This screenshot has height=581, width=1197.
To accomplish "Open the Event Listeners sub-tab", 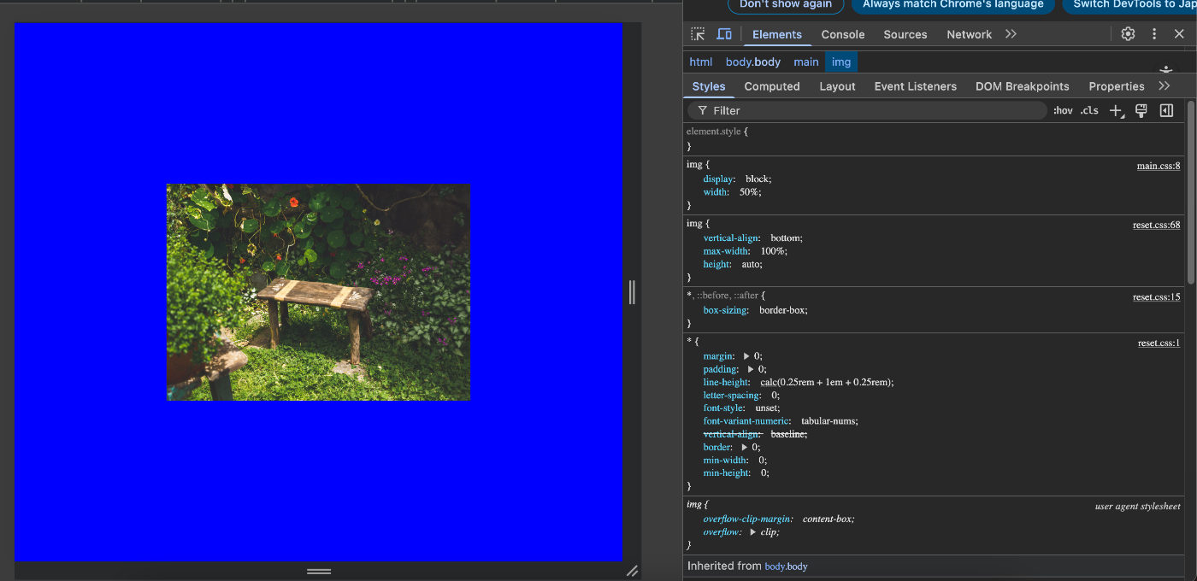I will point(915,86).
